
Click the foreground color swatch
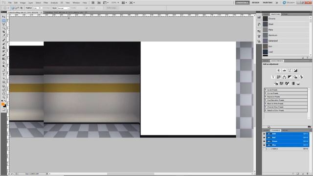coord(3,104)
